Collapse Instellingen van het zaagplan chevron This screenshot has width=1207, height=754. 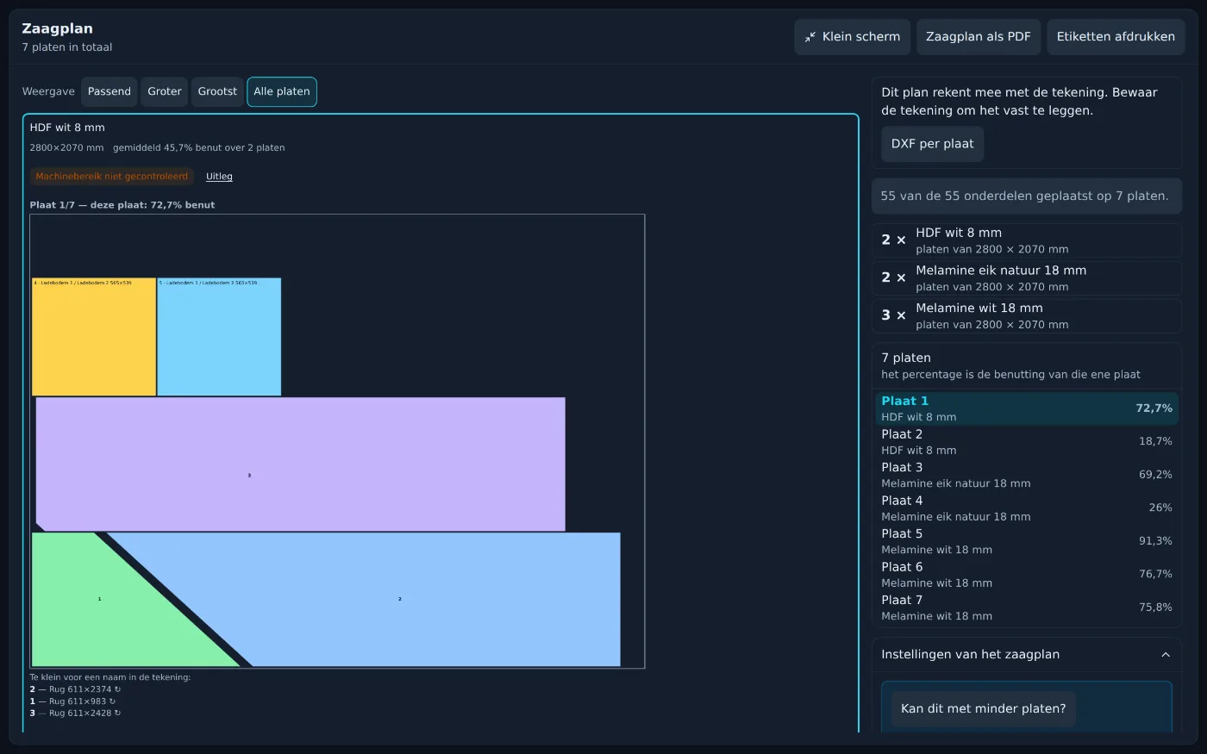click(x=1166, y=655)
